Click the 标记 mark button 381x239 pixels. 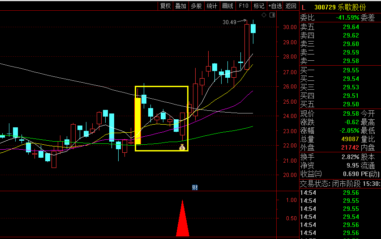[259, 6]
